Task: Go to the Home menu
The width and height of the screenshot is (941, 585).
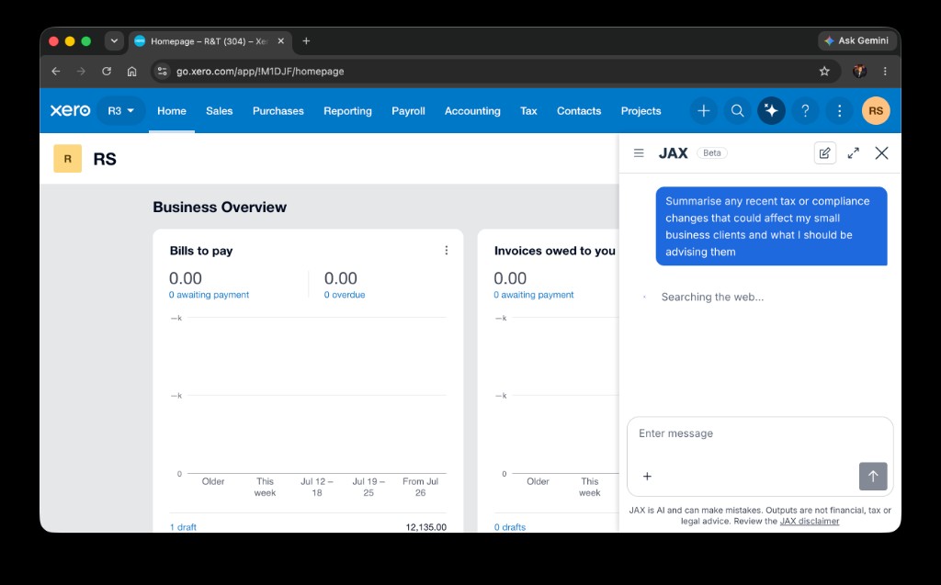Action: point(172,111)
